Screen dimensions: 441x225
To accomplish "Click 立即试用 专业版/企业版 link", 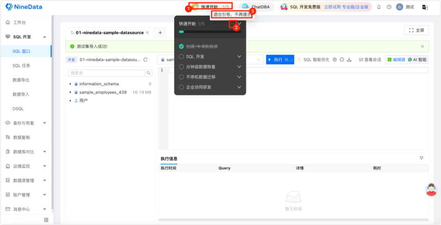I will tap(346, 7).
